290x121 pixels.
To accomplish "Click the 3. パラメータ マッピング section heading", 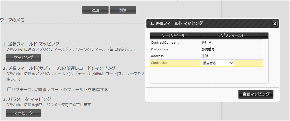I will [27, 99].
